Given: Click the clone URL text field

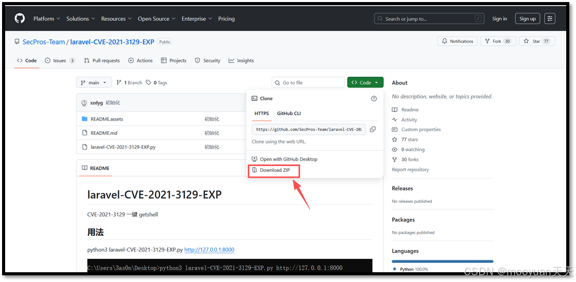Looking at the screenshot, I should click(308, 129).
